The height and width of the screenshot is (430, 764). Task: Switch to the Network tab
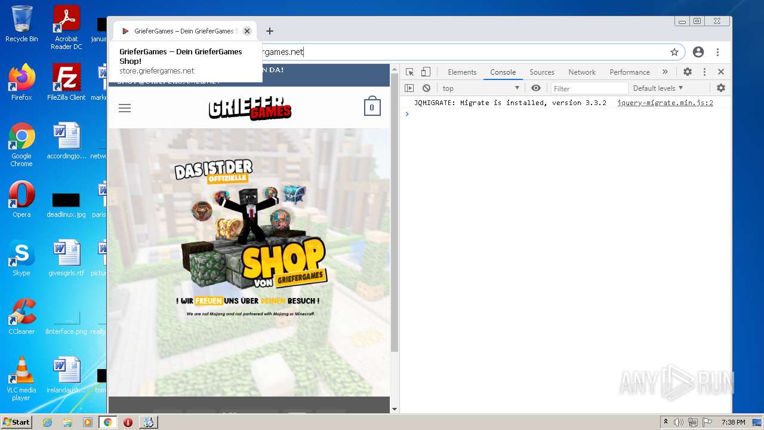(x=582, y=72)
